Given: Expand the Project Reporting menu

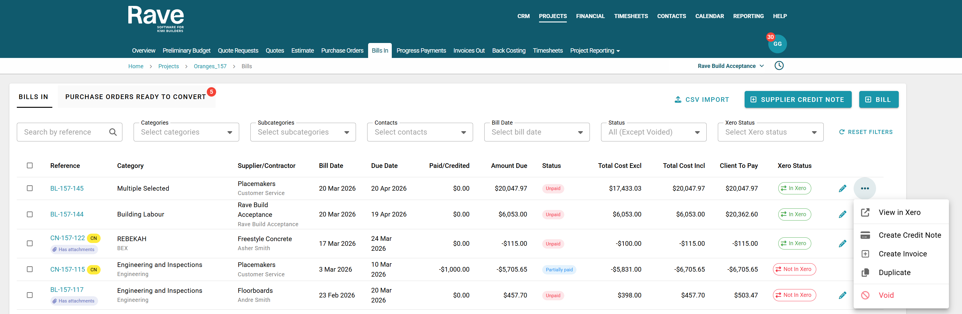Looking at the screenshot, I should coord(595,51).
